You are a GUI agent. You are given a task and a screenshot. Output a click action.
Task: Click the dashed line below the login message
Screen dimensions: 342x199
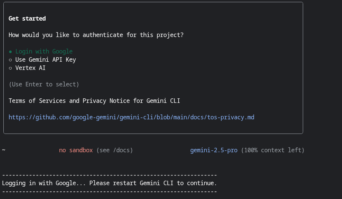coord(110,192)
